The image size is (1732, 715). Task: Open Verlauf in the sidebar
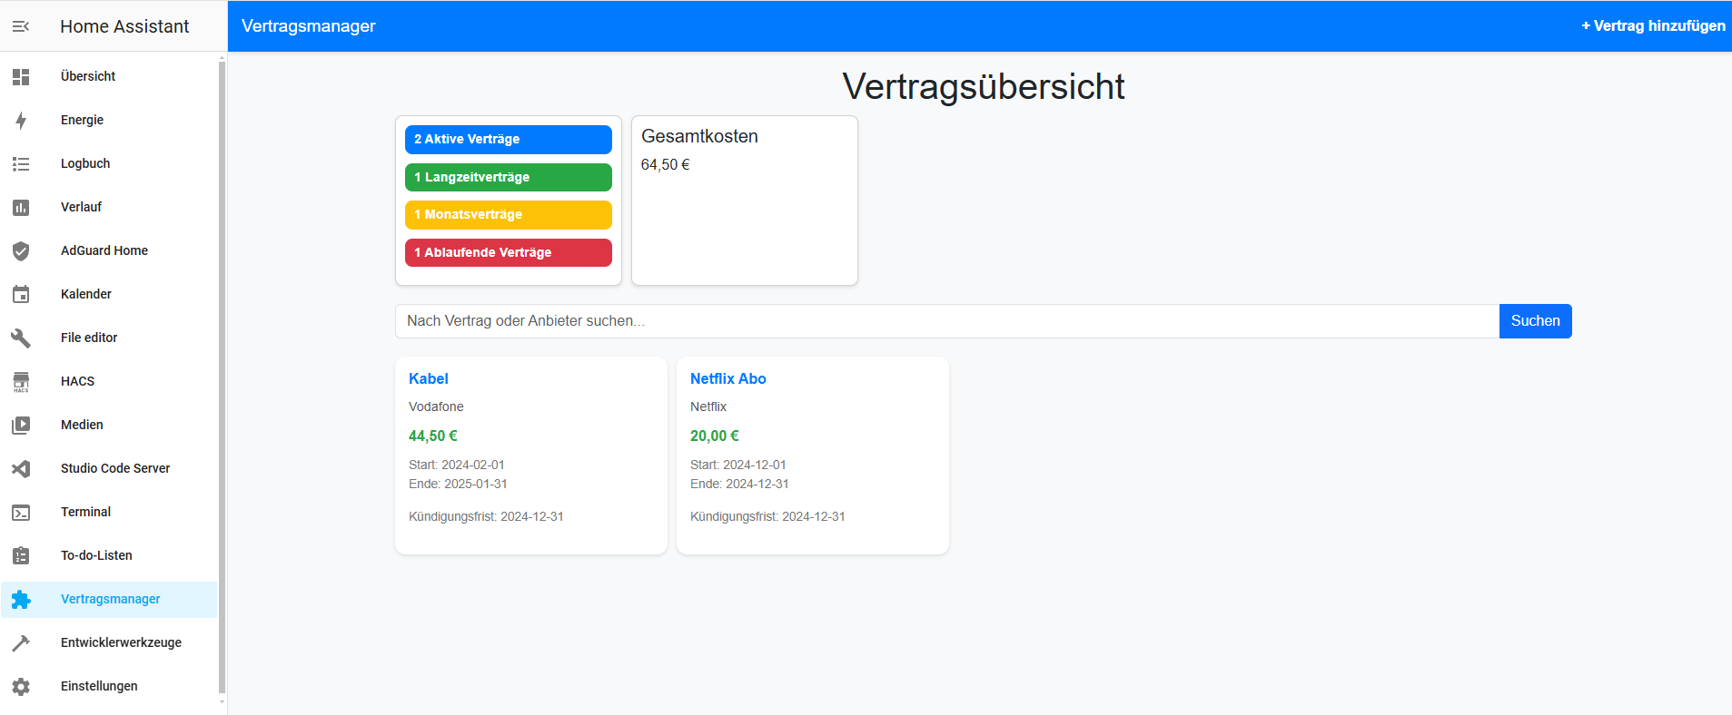[x=109, y=208]
